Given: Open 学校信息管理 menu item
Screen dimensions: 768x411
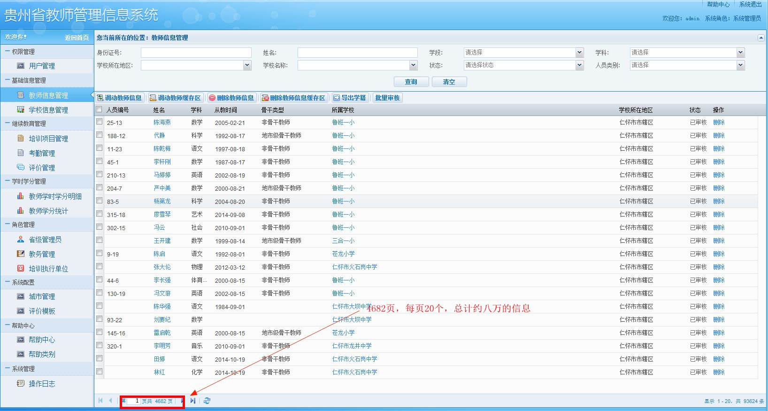Looking at the screenshot, I should (x=48, y=110).
